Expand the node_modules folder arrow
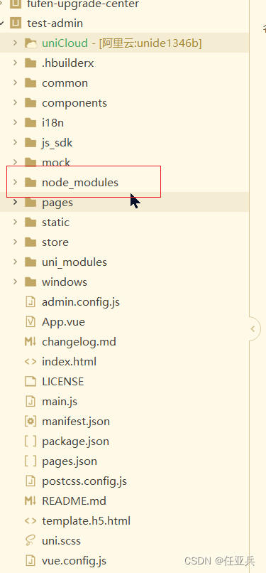Screen dimensions: 266x573 point(15,182)
